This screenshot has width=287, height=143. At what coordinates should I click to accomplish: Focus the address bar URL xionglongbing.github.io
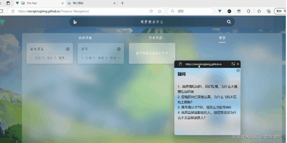tap(53, 11)
